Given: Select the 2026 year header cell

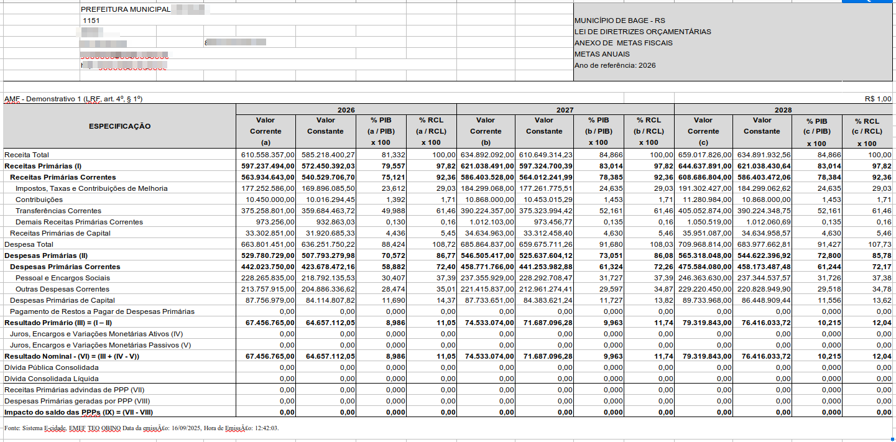Looking at the screenshot, I should [x=346, y=109].
